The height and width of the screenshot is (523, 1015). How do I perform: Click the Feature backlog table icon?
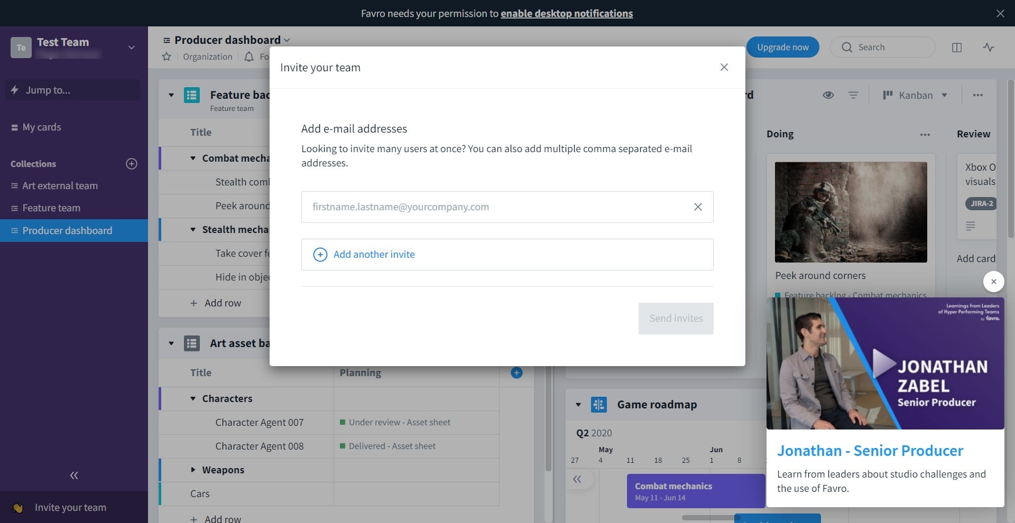tap(192, 95)
